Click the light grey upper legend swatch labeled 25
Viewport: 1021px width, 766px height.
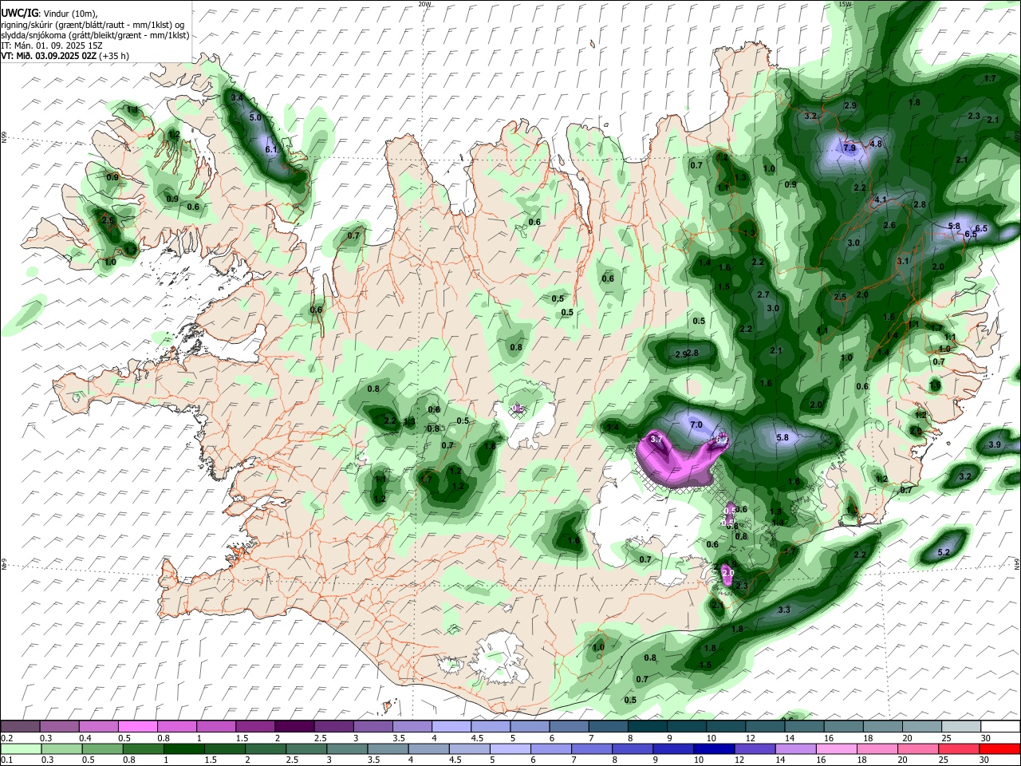tap(960, 727)
